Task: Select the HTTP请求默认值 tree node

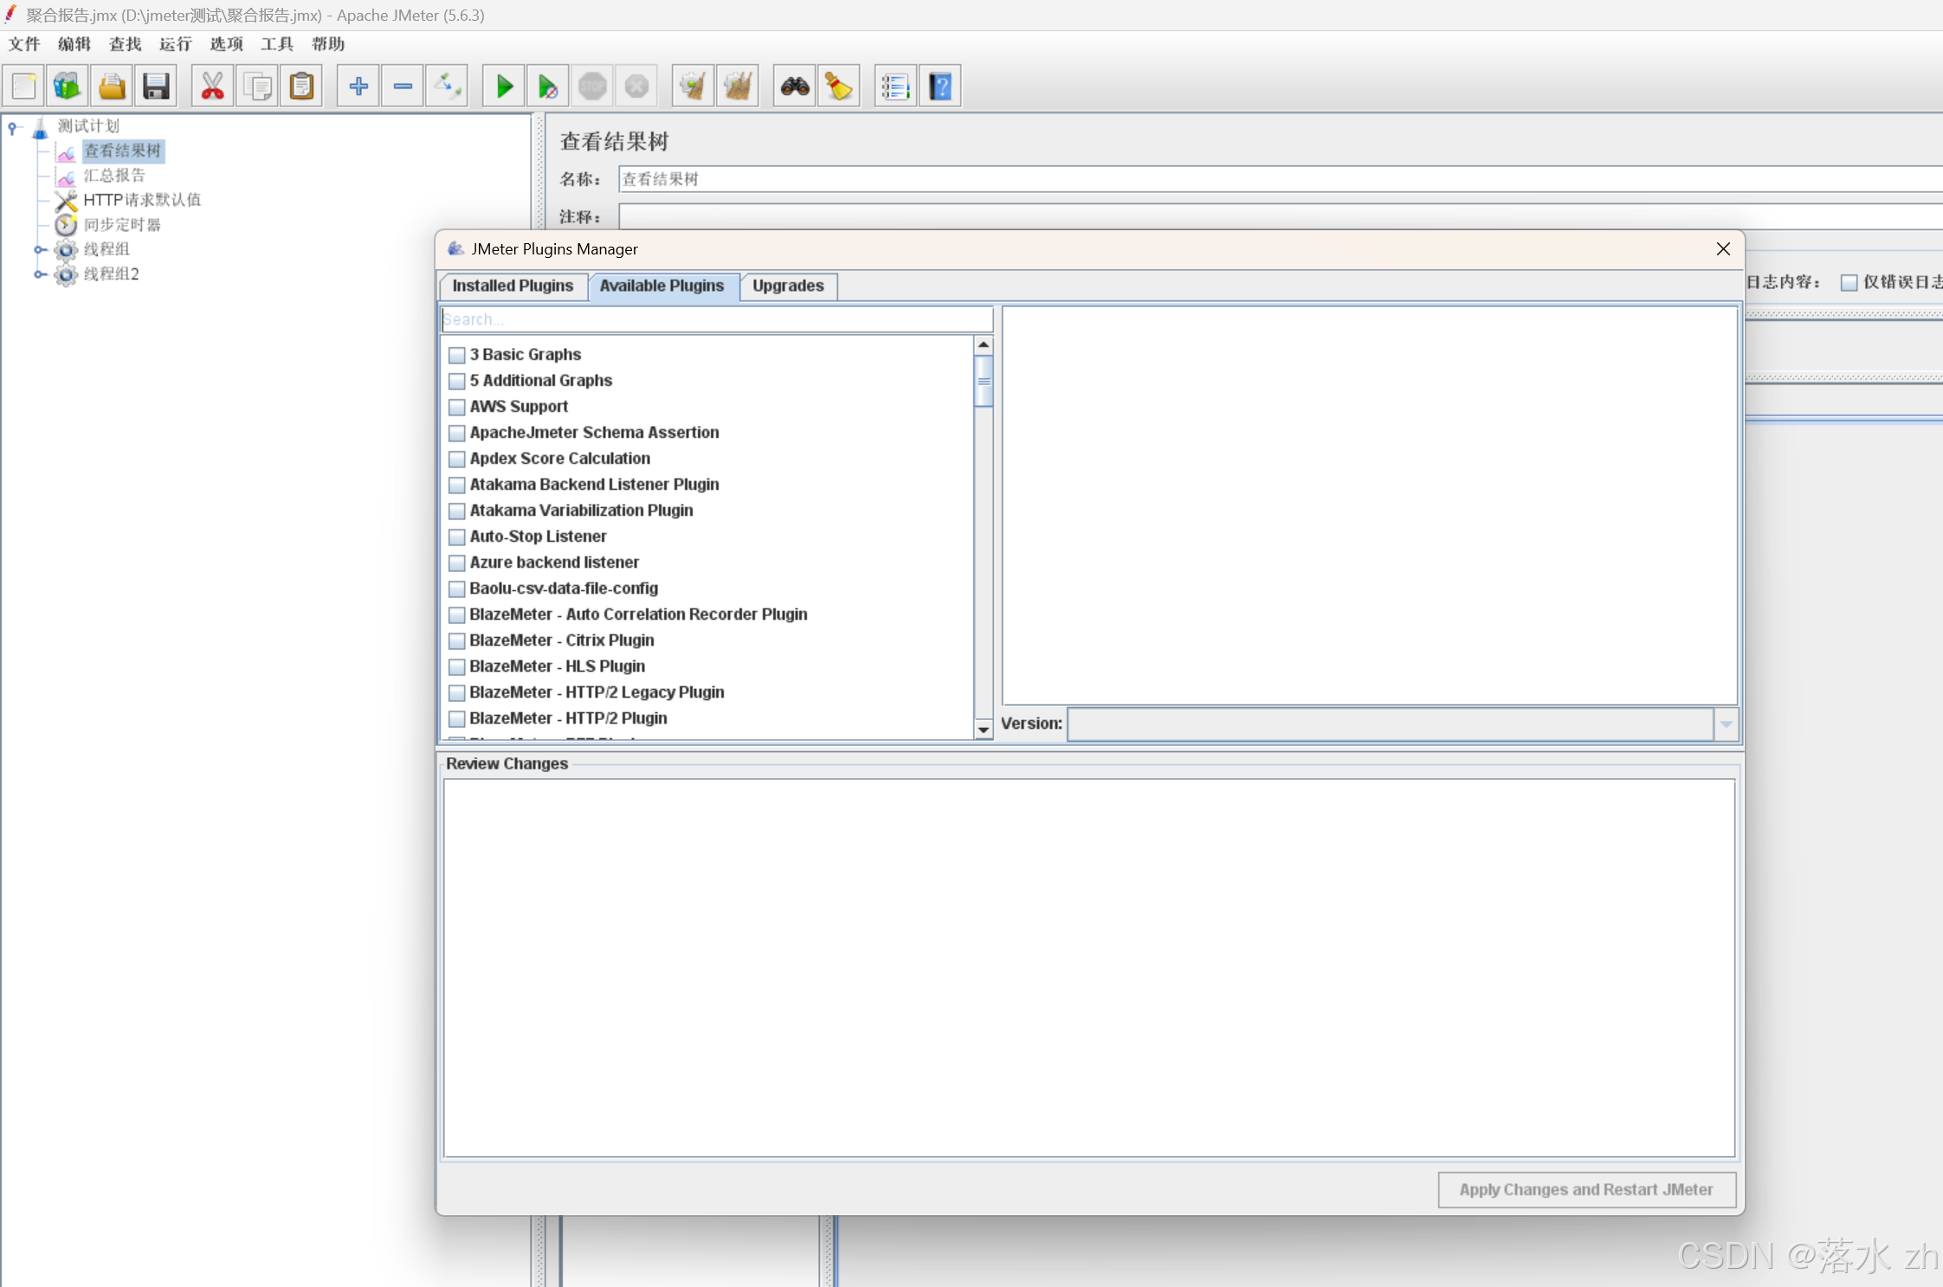Action: [x=142, y=200]
